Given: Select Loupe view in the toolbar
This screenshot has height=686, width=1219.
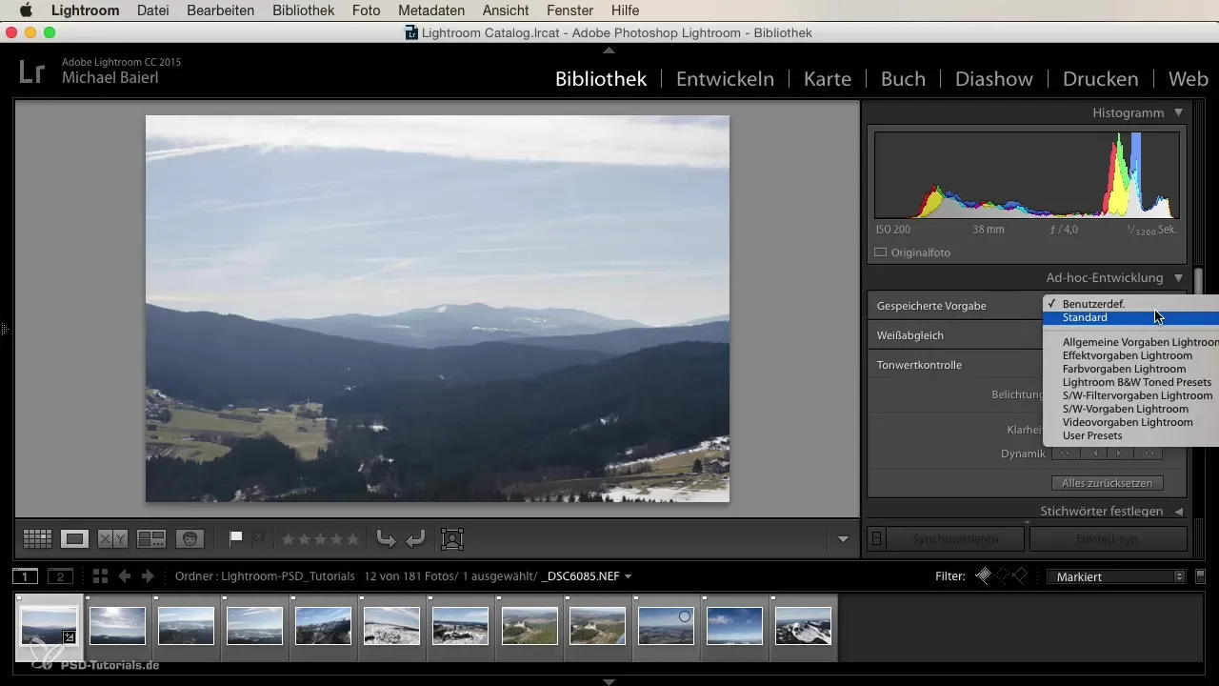Looking at the screenshot, I should 74,539.
